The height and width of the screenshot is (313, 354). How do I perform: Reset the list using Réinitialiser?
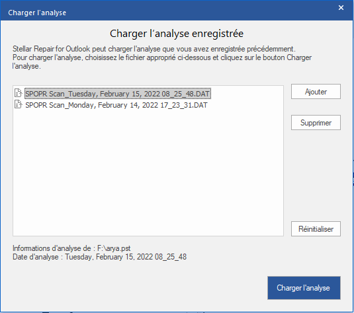click(316, 229)
